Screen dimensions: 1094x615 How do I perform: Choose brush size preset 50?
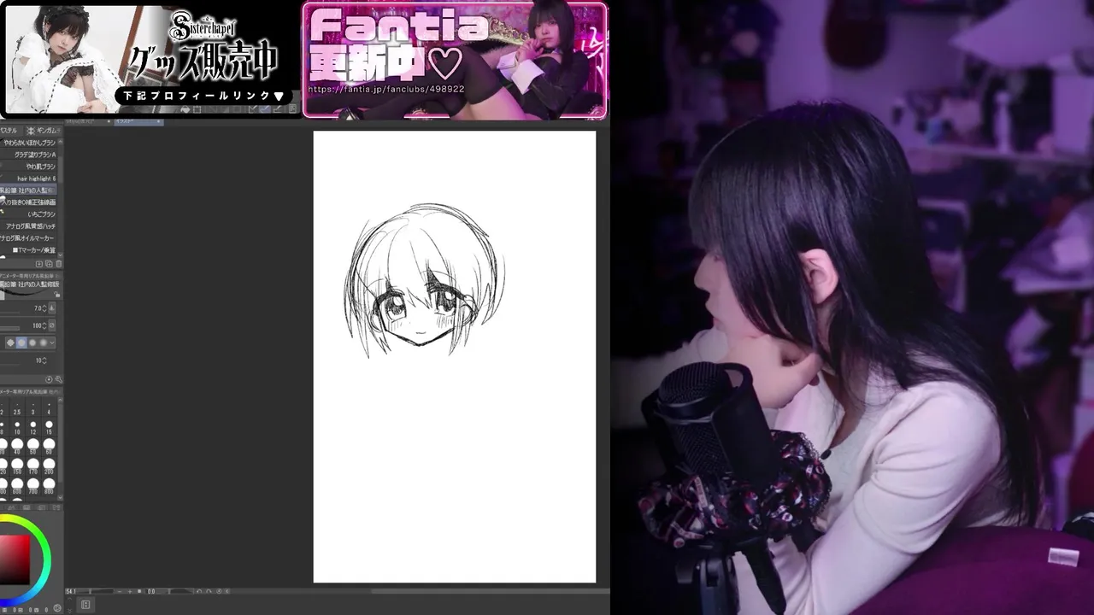(33, 448)
